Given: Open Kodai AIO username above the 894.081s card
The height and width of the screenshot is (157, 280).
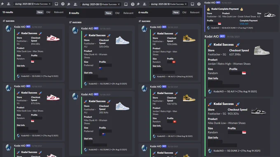Looking at the screenshot, I should 20,27.
